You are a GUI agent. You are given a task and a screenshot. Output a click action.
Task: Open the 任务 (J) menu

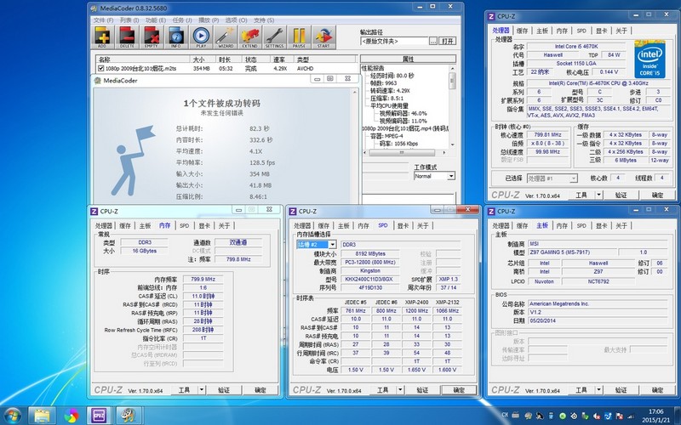click(182, 20)
